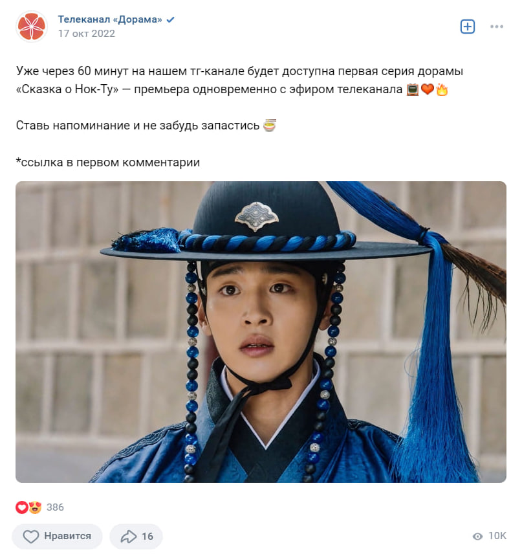Image resolution: width=522 pixels, height=554 pixels.
Task: Click the TV emoji in the post
Action: [413, 89]
